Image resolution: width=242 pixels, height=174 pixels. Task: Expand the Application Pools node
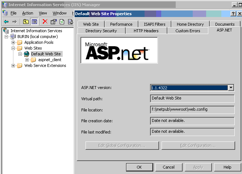(13, 42)
